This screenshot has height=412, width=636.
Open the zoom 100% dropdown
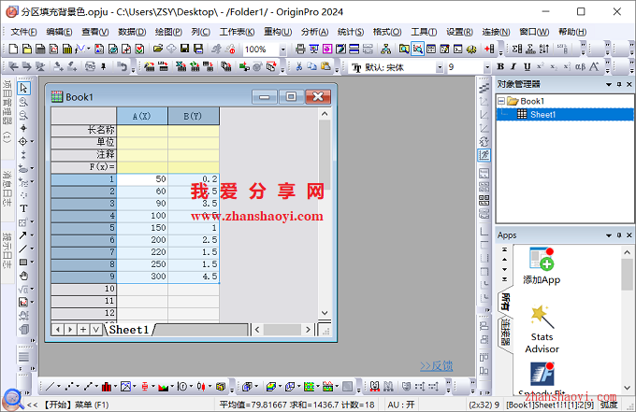tap(282, 50)
